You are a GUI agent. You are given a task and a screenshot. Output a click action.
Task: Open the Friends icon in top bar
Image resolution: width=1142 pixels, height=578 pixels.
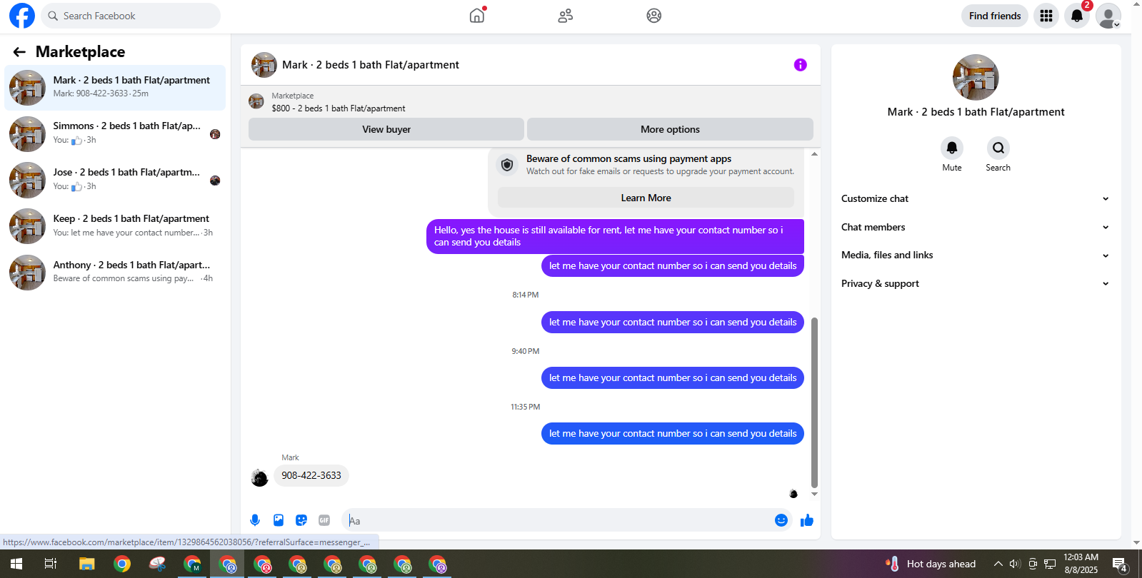click(x=566, y=16)
